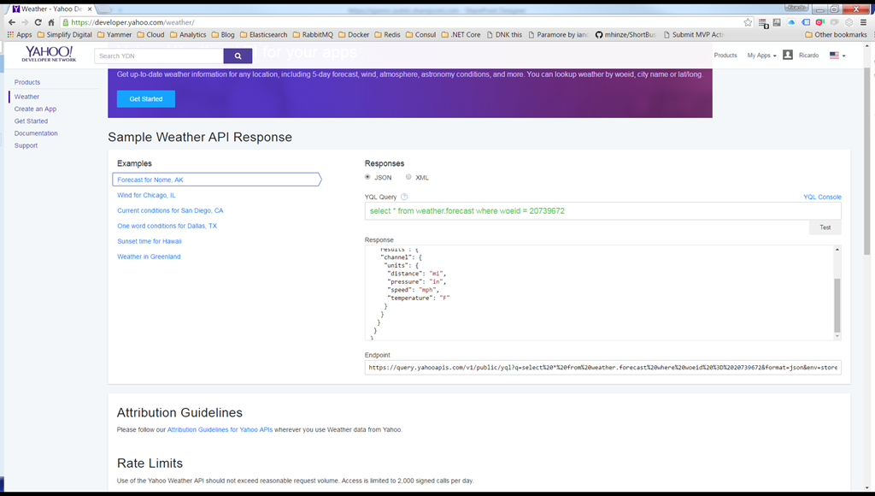Select the JSON response format
The width and height of the screenshot is (875, 496).
367,177
